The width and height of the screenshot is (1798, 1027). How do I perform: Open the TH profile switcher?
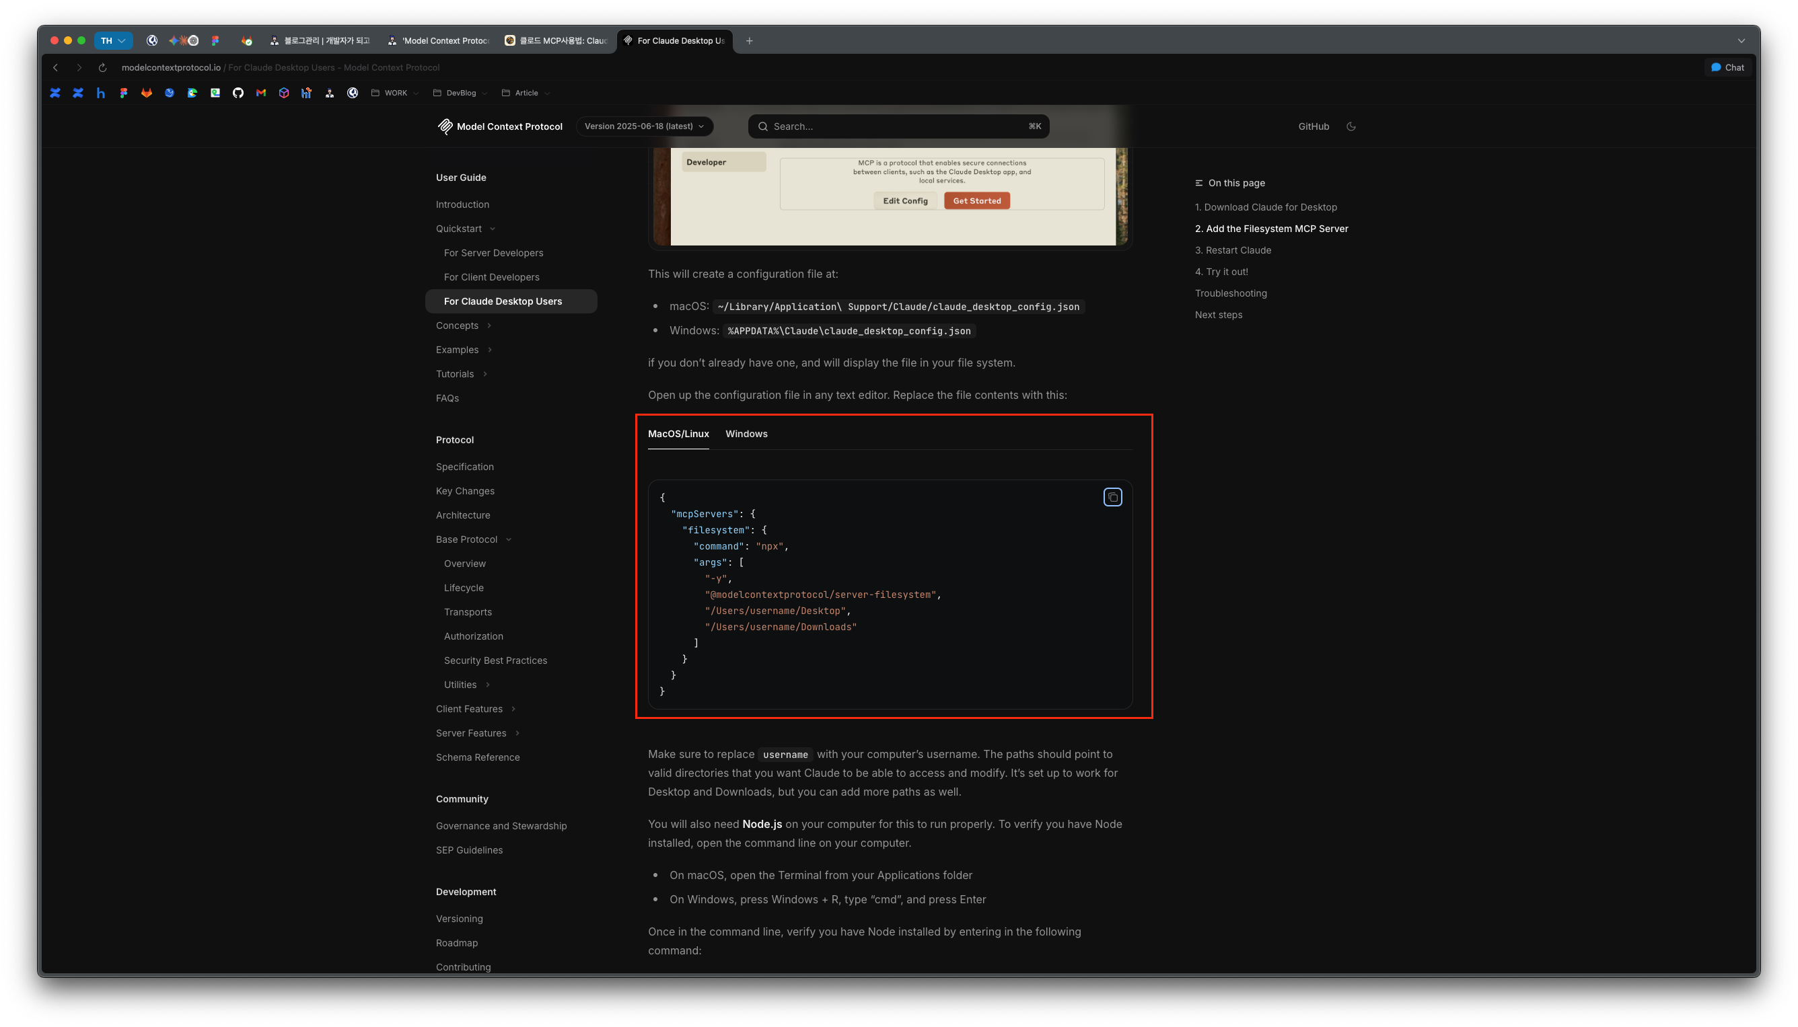[x=113, y=41]
